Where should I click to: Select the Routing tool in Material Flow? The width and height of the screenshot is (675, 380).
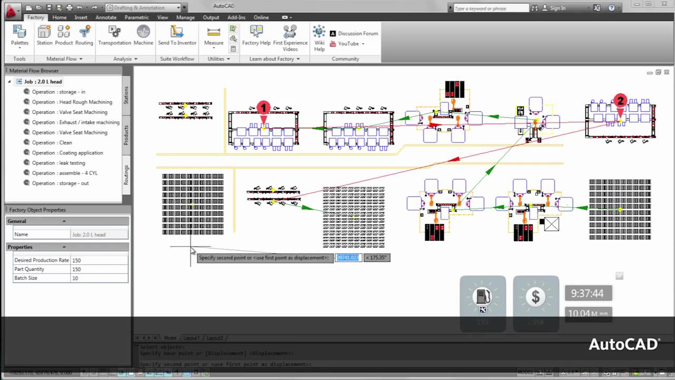click(x=84, y=35)
